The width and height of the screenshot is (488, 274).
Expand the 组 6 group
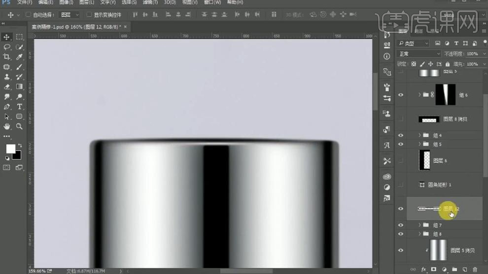(419, 95)
